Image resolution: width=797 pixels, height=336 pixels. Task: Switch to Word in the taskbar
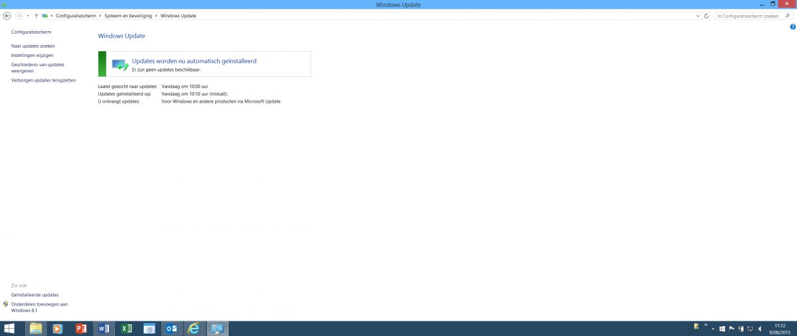click(x=104, y=329)
